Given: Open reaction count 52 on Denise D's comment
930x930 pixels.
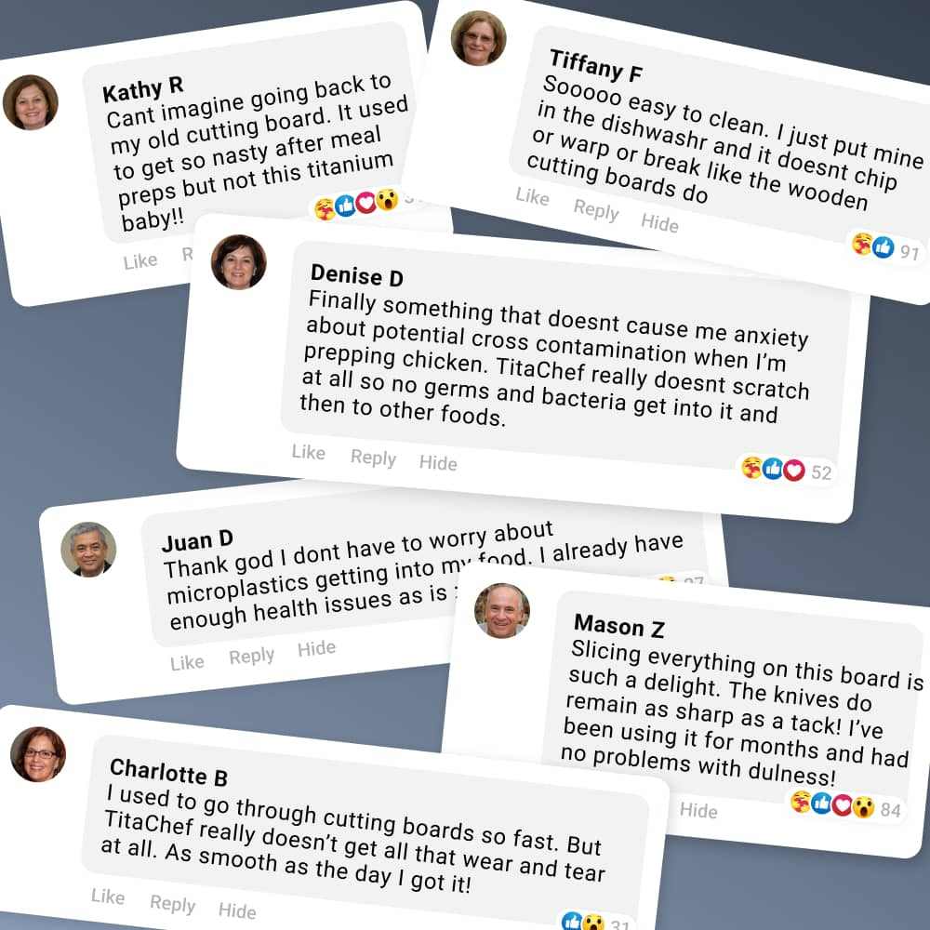Looking at the screenshot, I should [x=821, y=472].
